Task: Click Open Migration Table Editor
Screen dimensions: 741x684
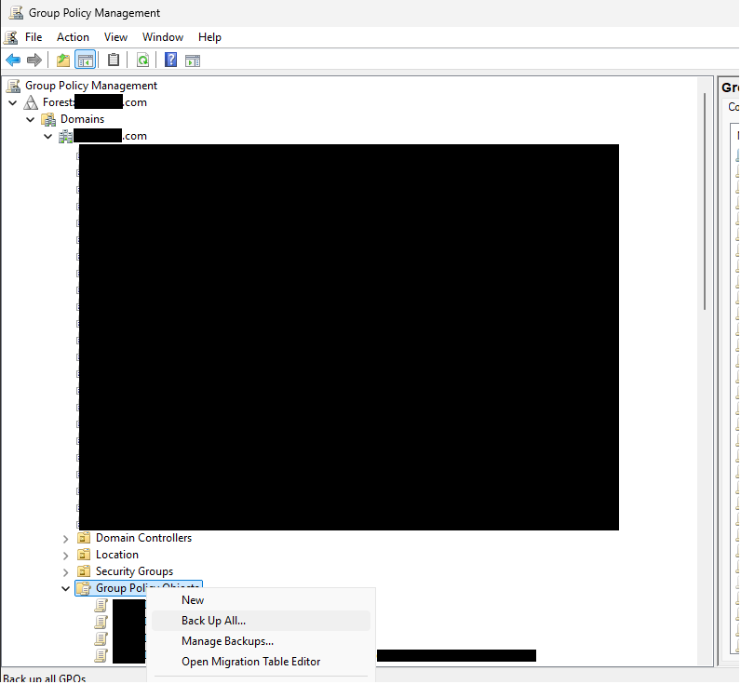Action: coord(250,662)
